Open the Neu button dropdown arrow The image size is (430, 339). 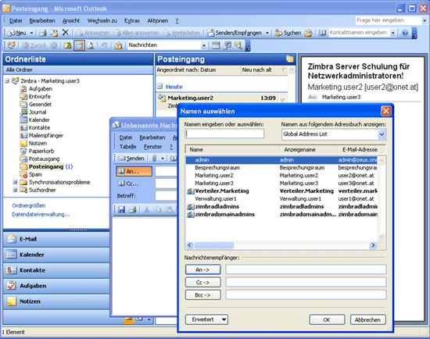31,33
